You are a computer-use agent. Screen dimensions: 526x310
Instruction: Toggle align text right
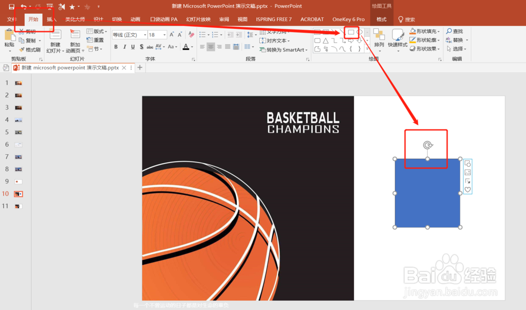tap(219, 47)
